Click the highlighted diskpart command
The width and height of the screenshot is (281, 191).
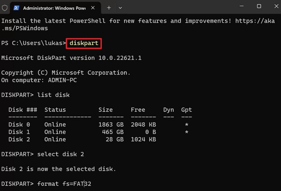(x=84, y=43)
